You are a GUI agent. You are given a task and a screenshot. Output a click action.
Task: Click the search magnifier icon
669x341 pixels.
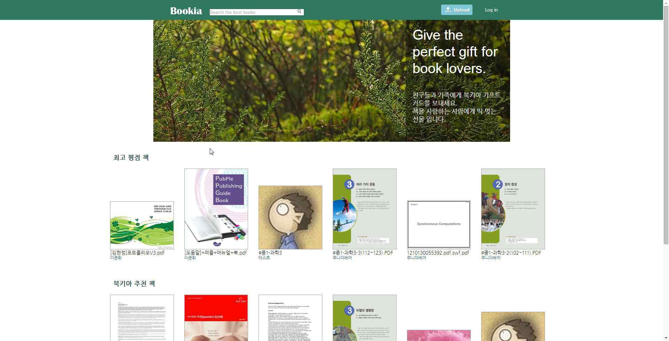coord(299,11)
